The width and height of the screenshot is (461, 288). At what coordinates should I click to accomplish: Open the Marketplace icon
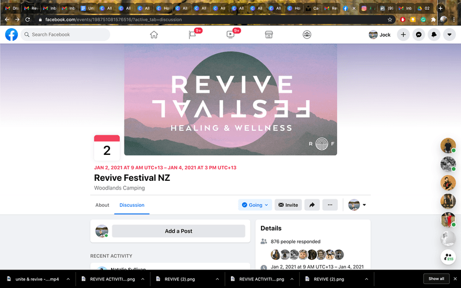(x=269, y=35)
